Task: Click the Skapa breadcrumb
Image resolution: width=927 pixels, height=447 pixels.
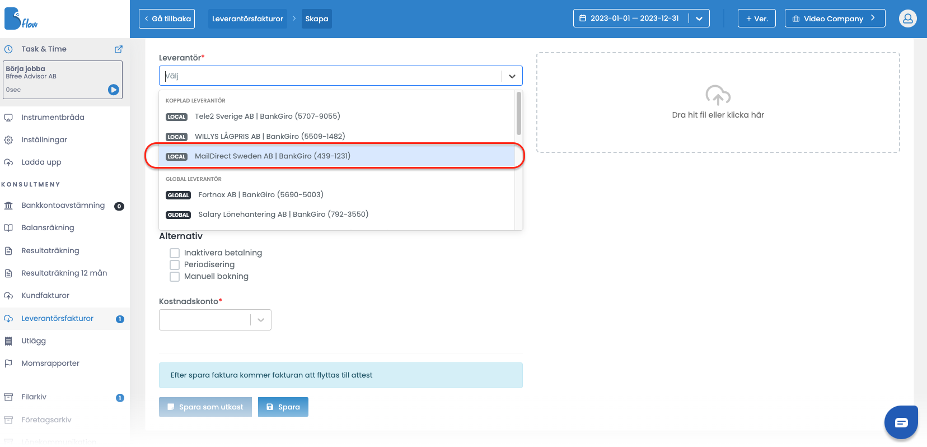Action: 317,18
